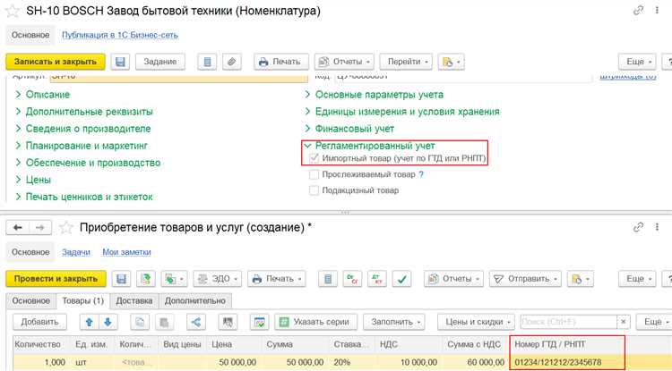Click the favorites star next to SH-10 BOSCH title
This screenshot has width=672, height=371.
click(16, 10)
